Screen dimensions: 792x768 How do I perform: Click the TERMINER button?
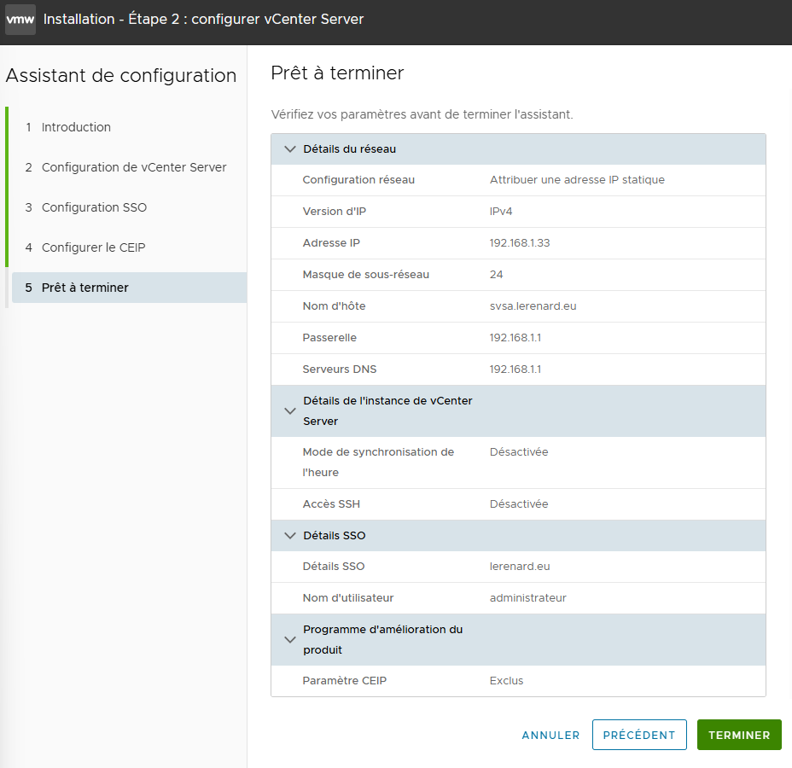coord(739,735)
